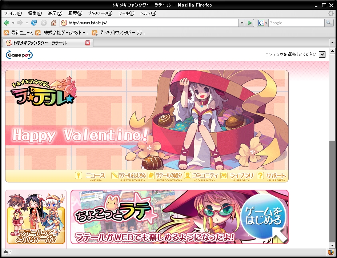The image size is (337, 258).
Task: Select the トキメキファンタジー ラテール tab
Action: pyautogui.click(x=48, y=43)
